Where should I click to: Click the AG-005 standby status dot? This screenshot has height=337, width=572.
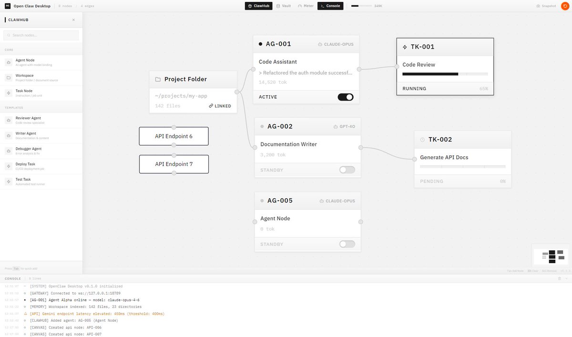click(262, 201)
